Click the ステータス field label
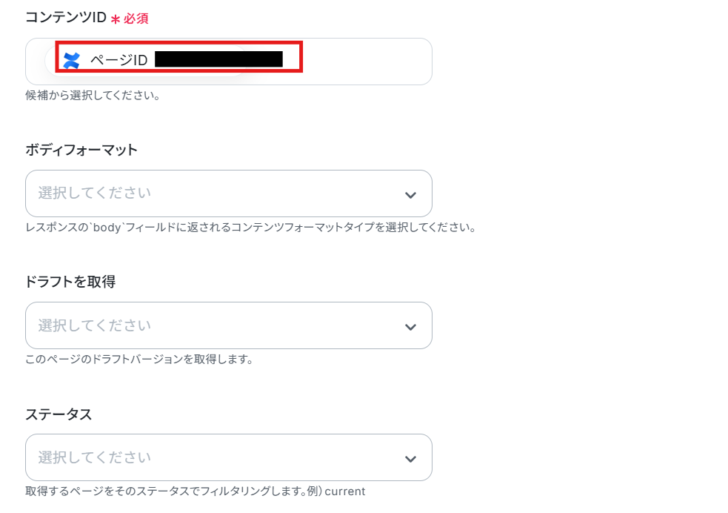The width and height of the screenshot is (728, 513). pos(59,414)
